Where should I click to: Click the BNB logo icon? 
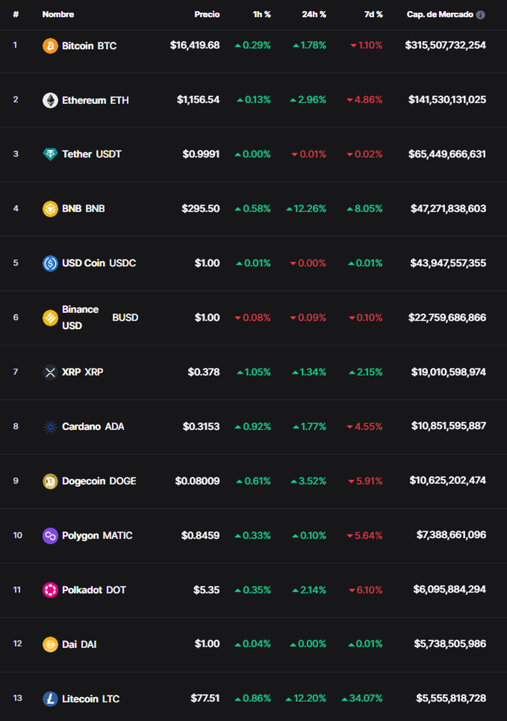tap(50, 209)
